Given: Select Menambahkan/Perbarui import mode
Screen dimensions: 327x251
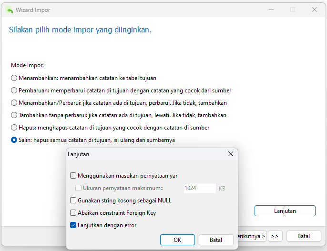Looking at the screenshot, I should point(14,103).
